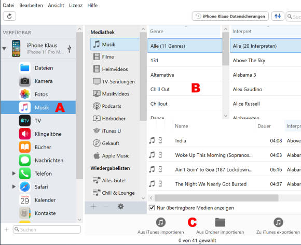Toggle Nur übertragbare Medien anzeigen checkbox

[152, 208]
